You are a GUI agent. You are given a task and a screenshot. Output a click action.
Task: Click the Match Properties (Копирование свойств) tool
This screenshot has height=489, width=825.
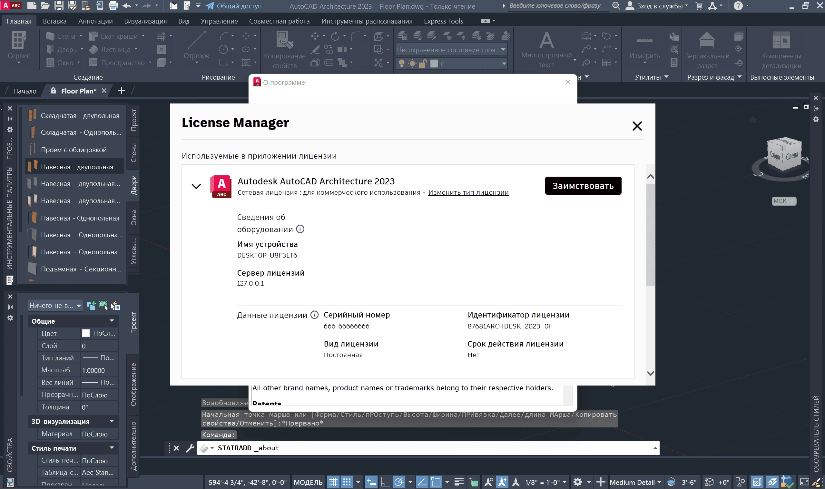click(x=285, y=50)
